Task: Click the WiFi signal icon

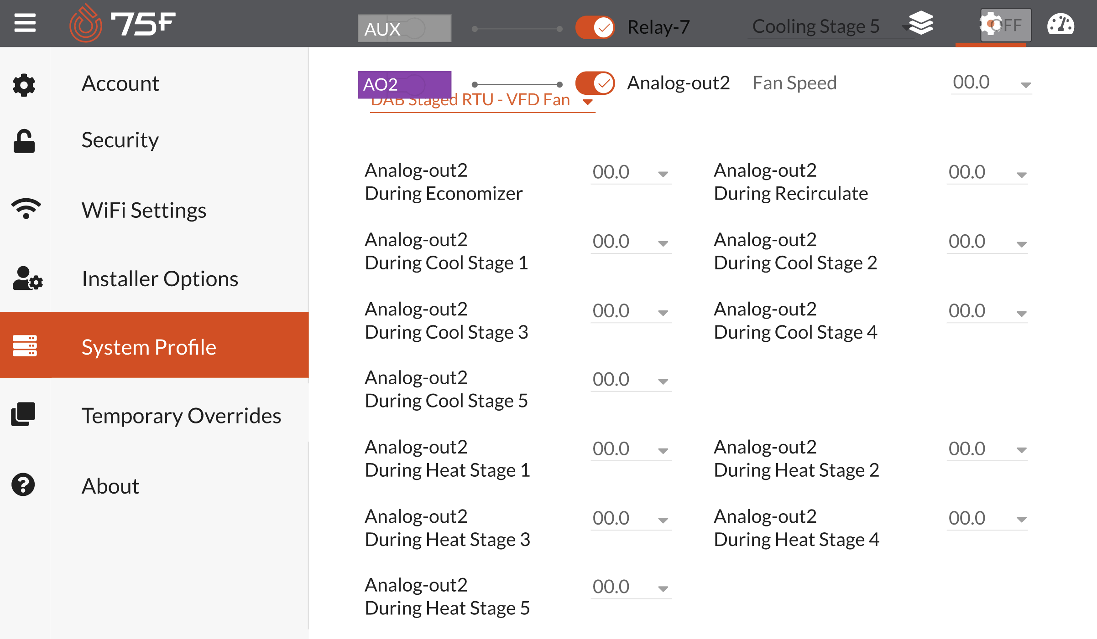Action: coord(26,209)
